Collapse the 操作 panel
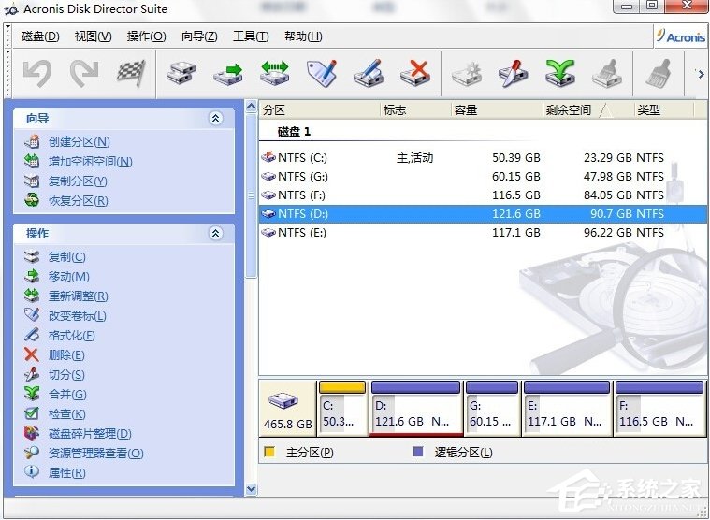 click(x=216, y=233)
